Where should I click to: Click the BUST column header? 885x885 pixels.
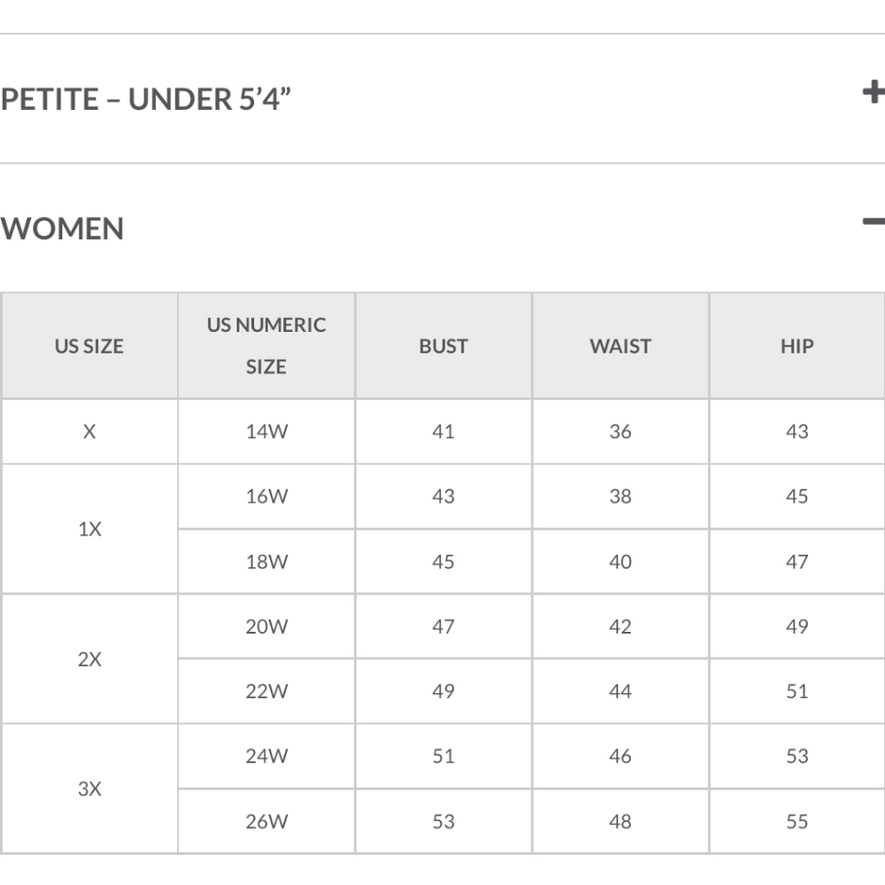click(x=443, y=346)
